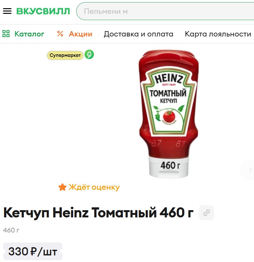Viewport: 254px width, 262px height.
Task: Go to Доставка и оплата page
Action: click(138, 34)
